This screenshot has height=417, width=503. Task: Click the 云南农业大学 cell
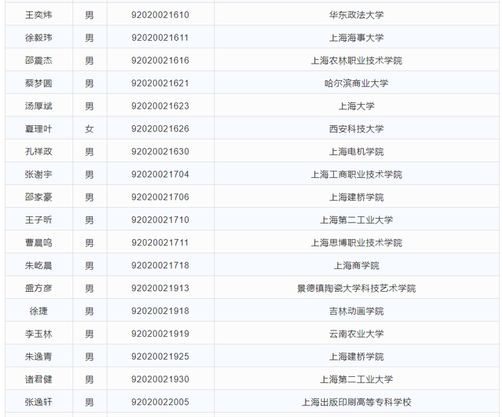[356, 334]
